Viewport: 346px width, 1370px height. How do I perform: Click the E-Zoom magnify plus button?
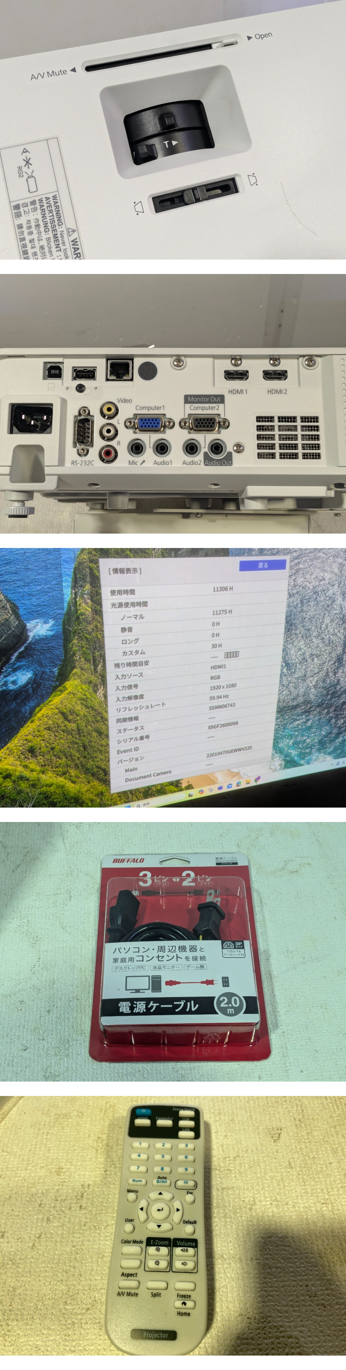(x=158, y=1250)
